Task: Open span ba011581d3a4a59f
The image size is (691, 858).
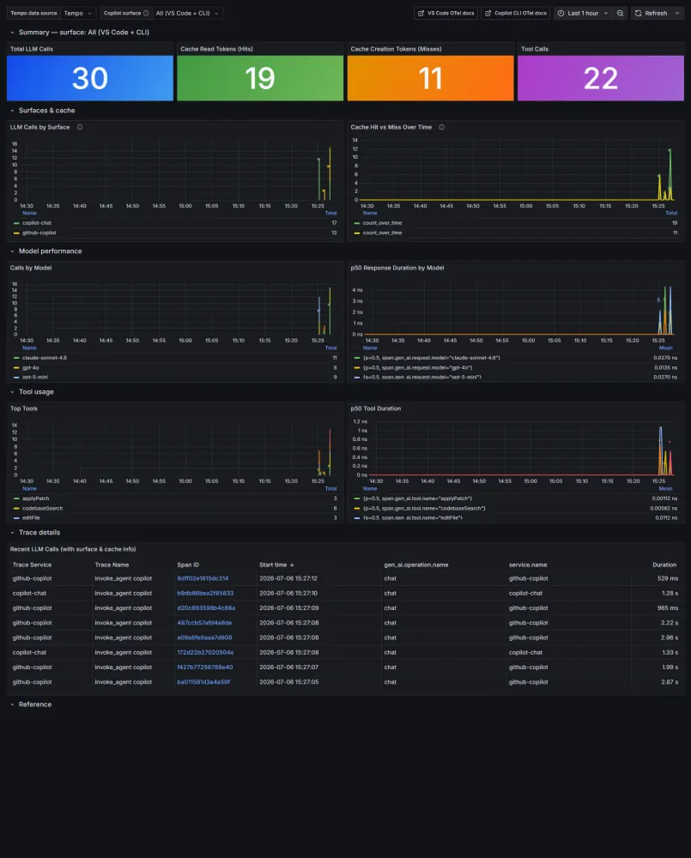Action: point(203,682)
